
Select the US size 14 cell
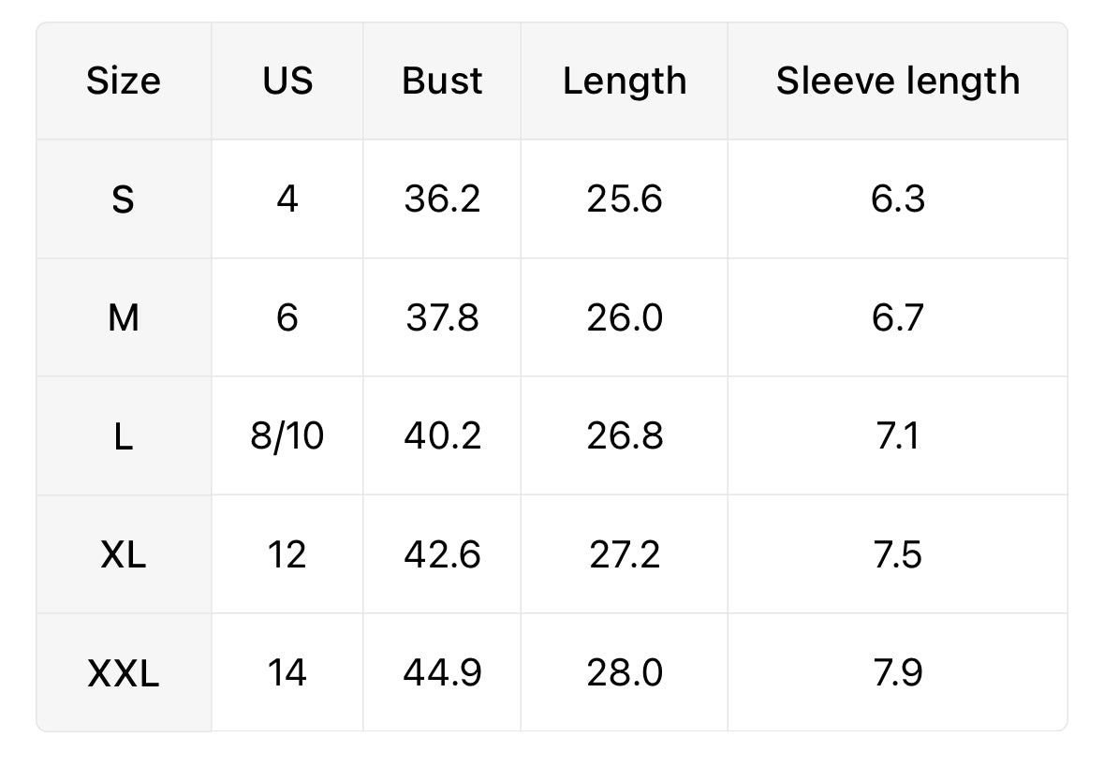coord(287,673)
